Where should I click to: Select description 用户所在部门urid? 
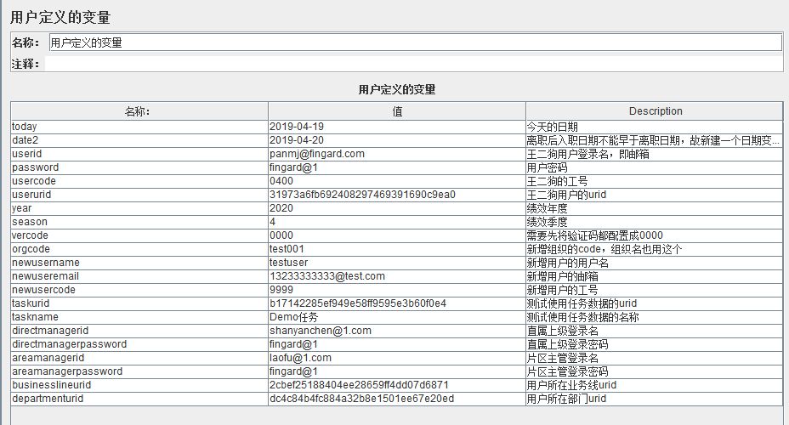pos(655,399)
